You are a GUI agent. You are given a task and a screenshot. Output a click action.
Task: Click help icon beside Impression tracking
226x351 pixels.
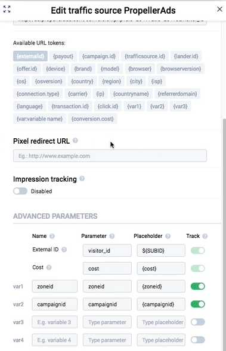(82, 179)
